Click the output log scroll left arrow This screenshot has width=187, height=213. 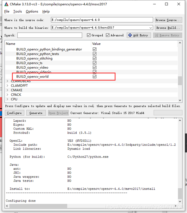pos(7,206)
